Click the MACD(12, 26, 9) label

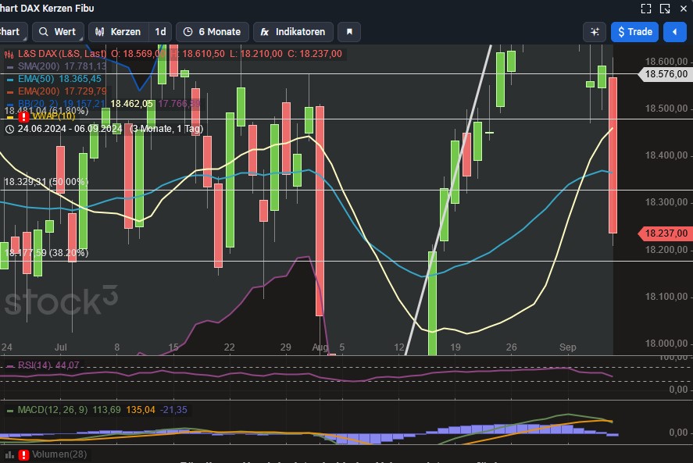[52, 408]
